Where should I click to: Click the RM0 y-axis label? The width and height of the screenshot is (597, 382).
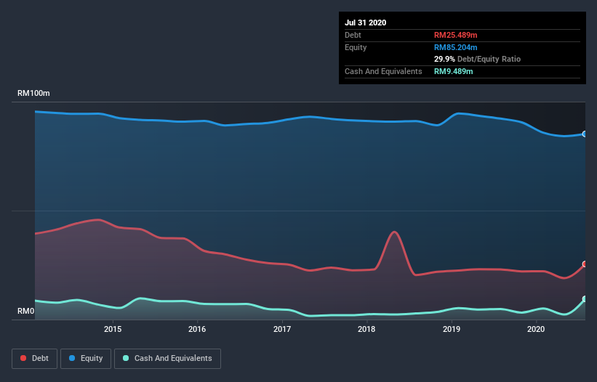(x=26, y=311)
